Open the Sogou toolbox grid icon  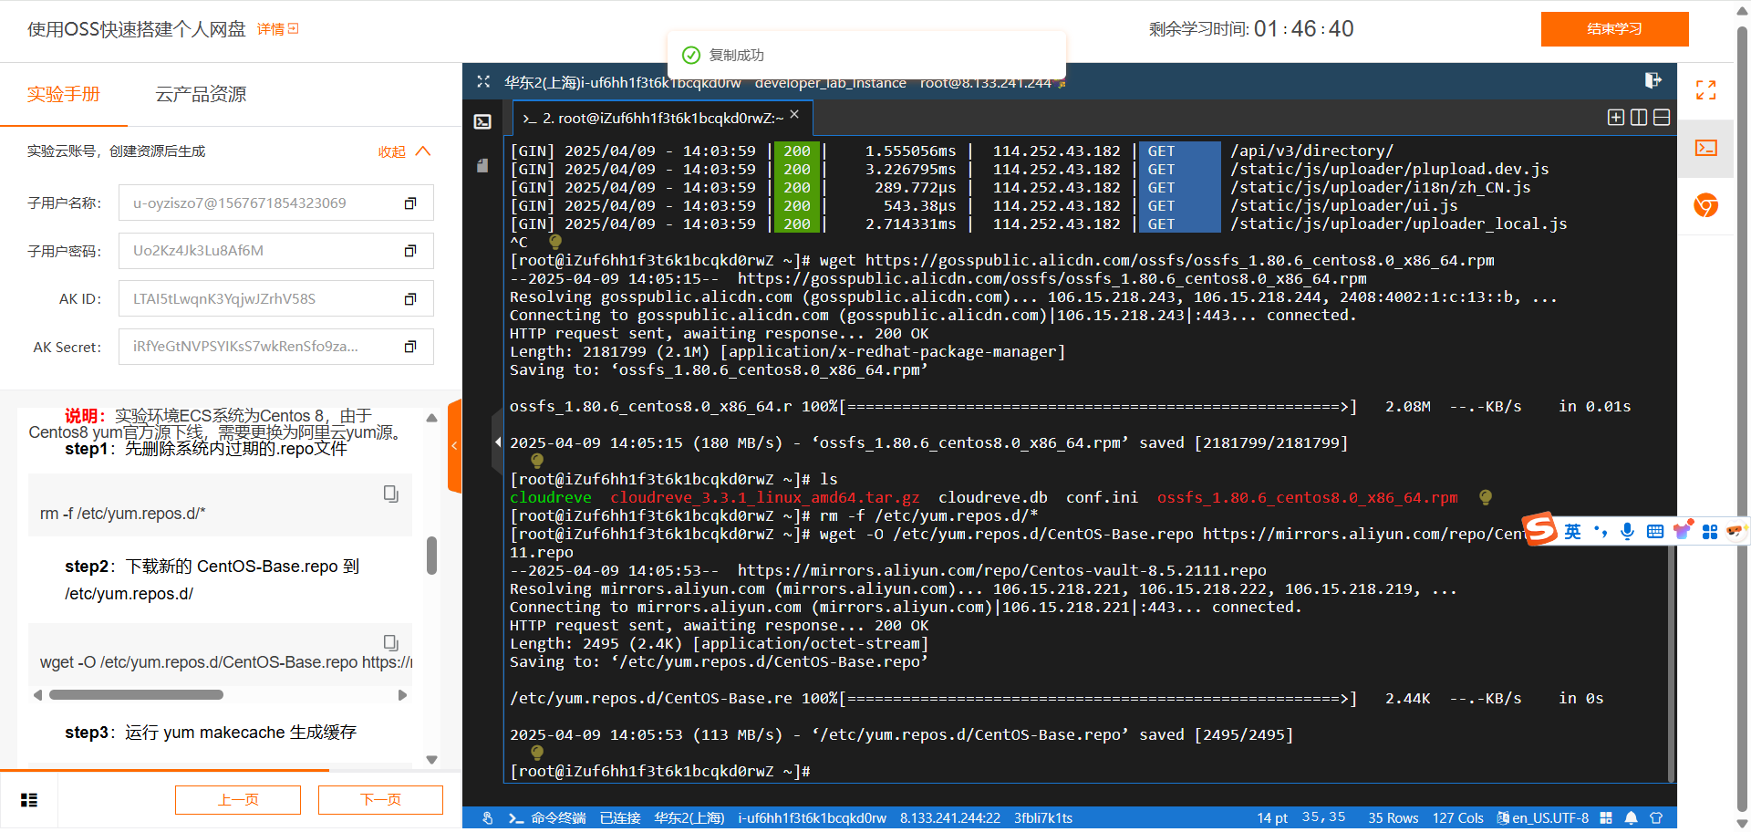pyautogui.click(x=1710, y=531)
